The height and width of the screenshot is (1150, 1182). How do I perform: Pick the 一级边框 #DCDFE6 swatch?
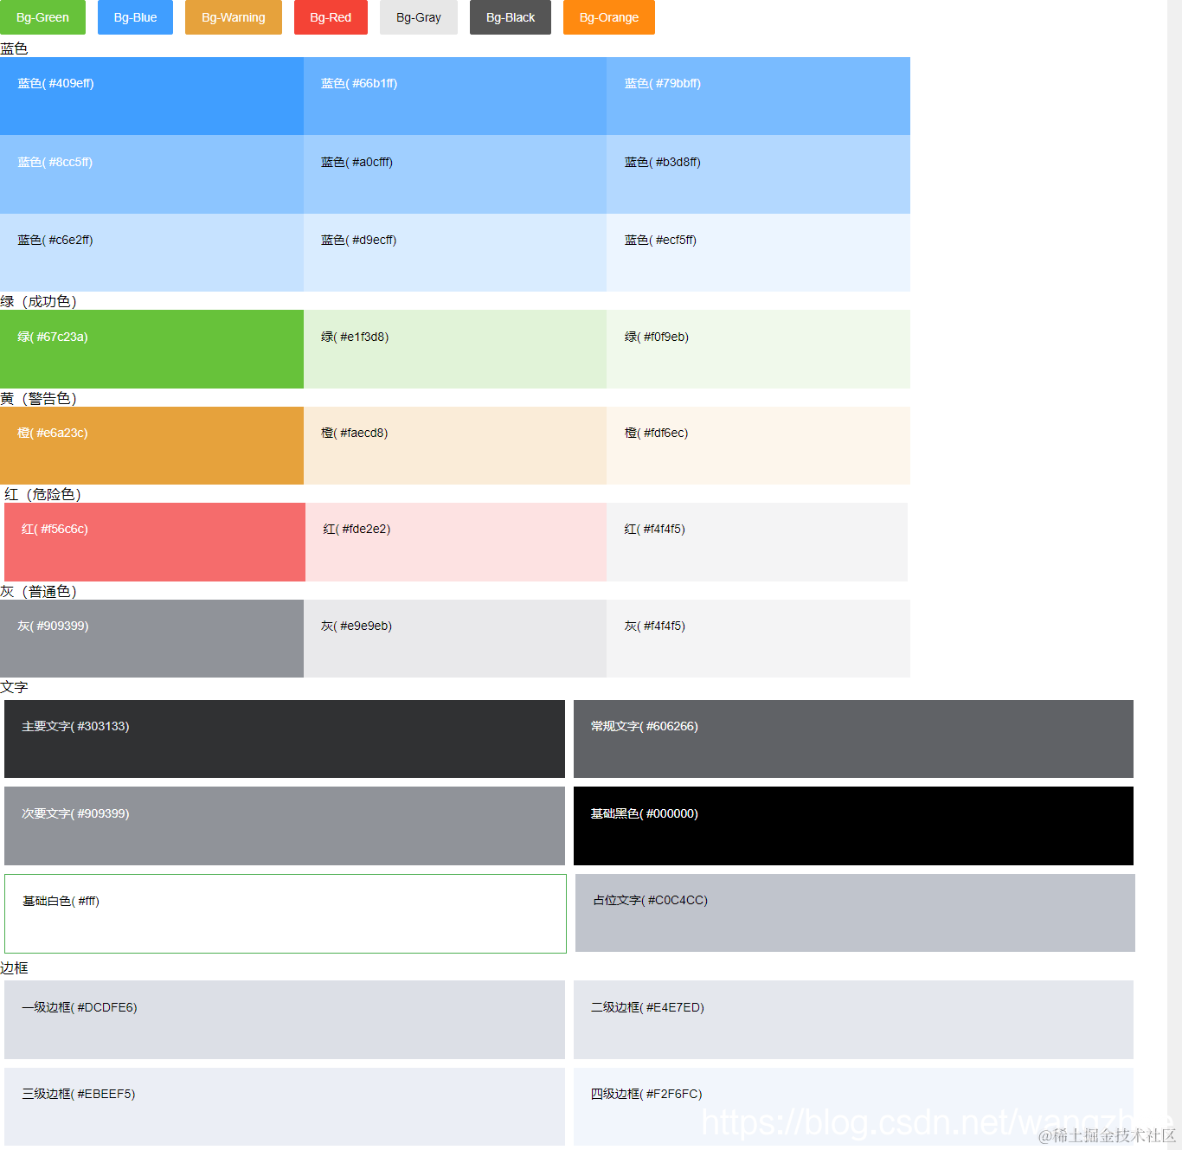pyautogui.click(x=285, y=1019)
